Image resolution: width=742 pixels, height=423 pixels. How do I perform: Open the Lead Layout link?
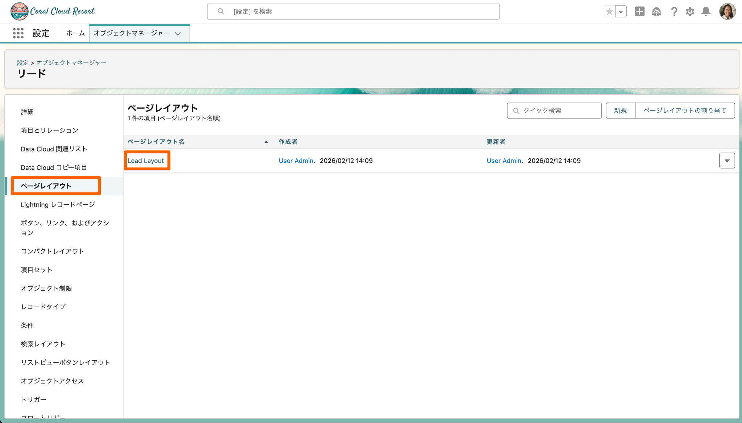146,161
